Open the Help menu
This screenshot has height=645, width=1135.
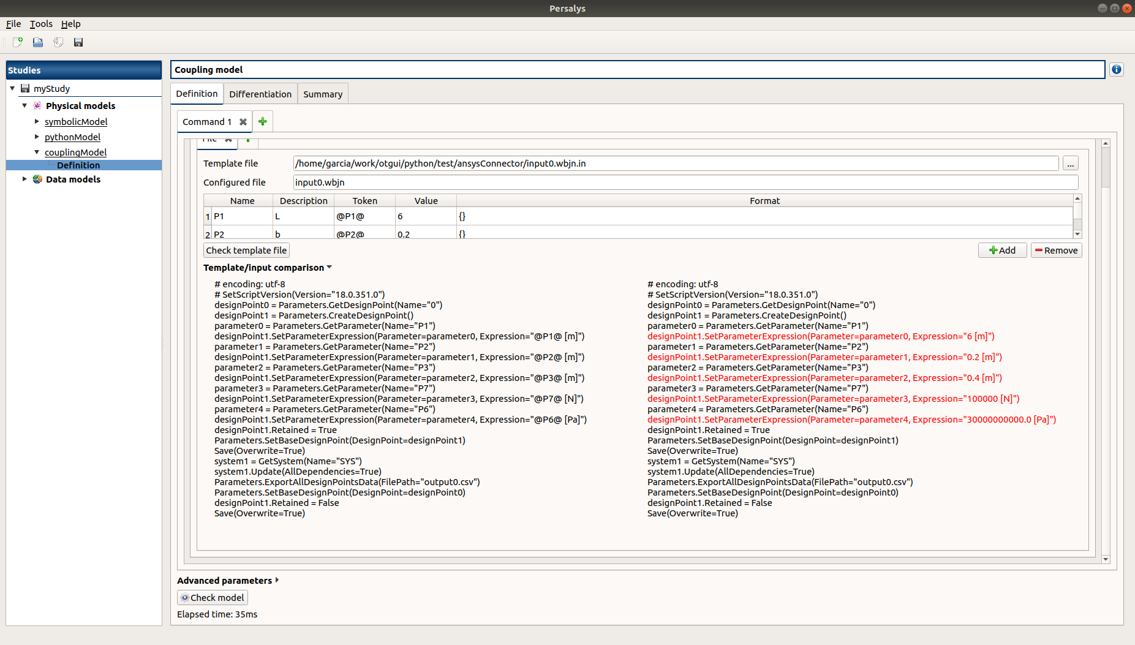click(x=70, y=24)
